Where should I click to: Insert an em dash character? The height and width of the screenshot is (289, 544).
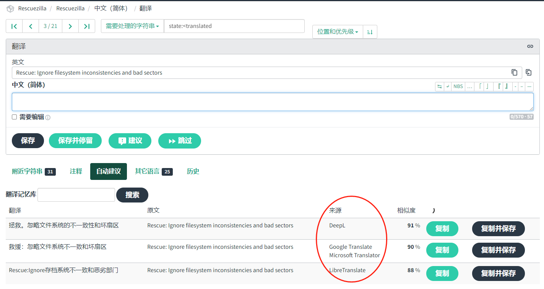pos(529,86)
